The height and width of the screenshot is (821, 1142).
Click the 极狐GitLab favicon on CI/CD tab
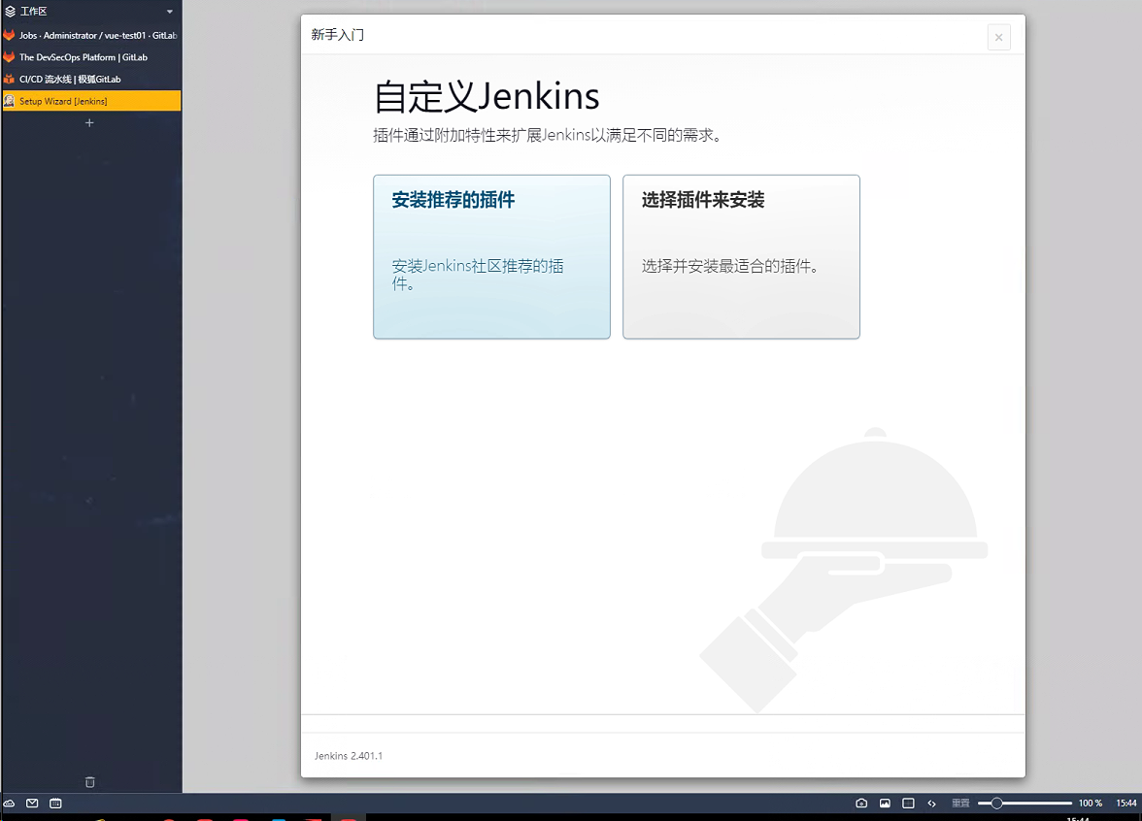coord(10,79)
